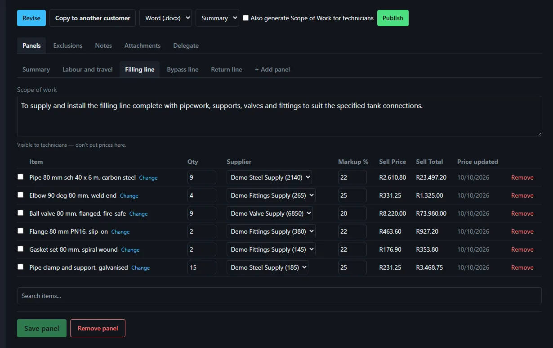Check the Flange 80 mm PN16 row box
Viewport: 553px width, 348px height.
(x=20, y=231)
